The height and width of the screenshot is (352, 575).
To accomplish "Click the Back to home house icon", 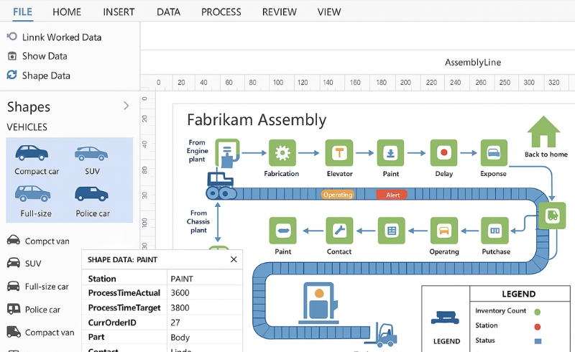I will click(543, 131).
